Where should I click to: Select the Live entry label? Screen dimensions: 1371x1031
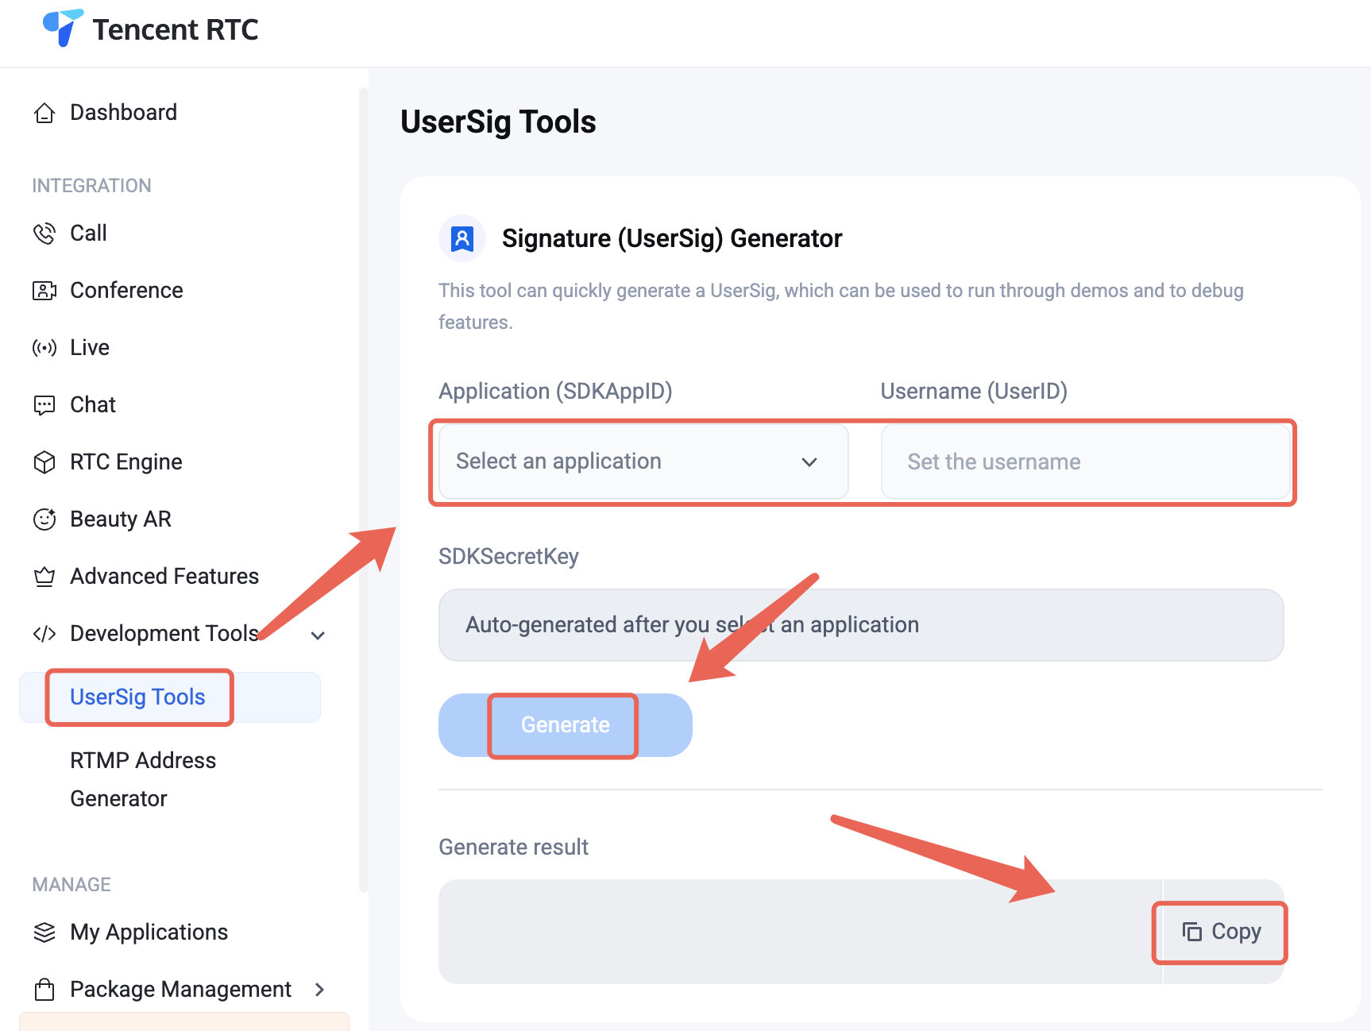[x=90, y=348]
